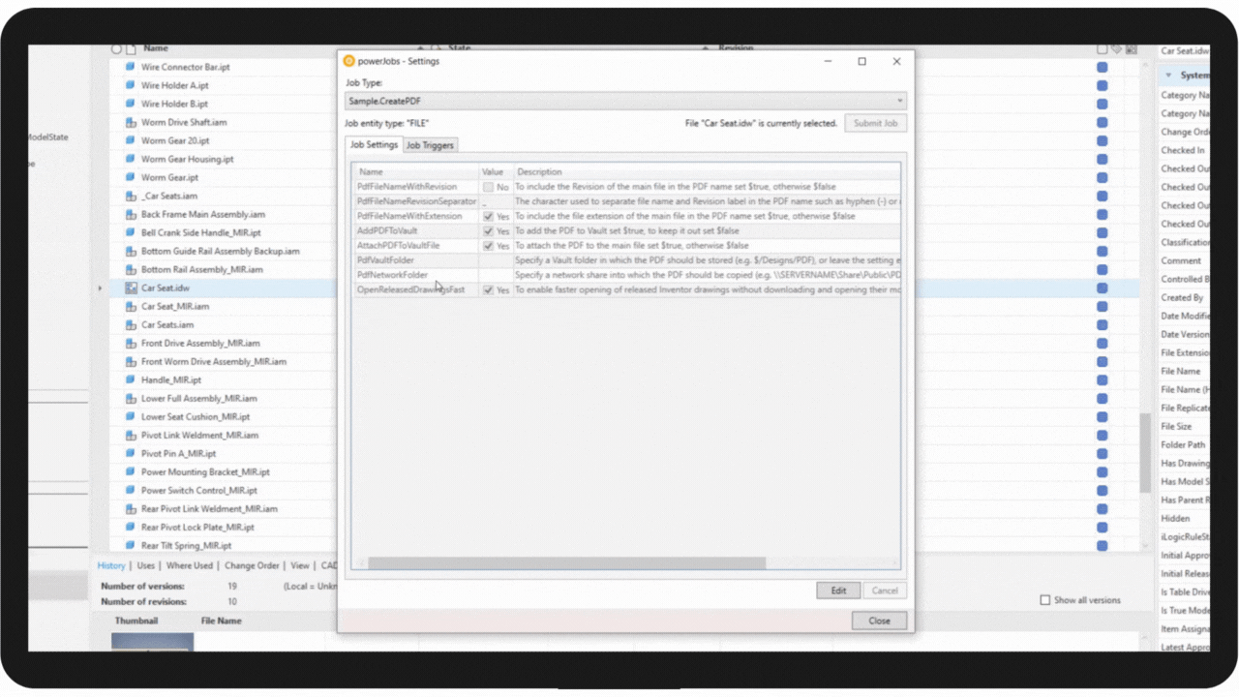Image resolution: width=1239 pixels, height=697 pixels.
Task: Click the powerJobs logo icon in dialog title
Action: 349,61
